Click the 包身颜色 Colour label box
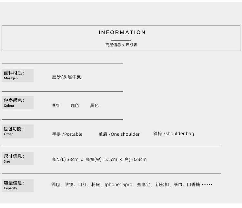The width and height of the screenshot is (242, 208). pos(18,103)
